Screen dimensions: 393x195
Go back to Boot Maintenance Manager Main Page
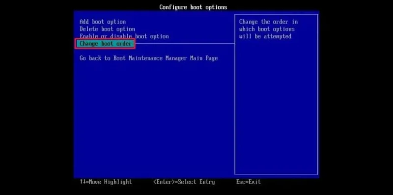click(x=148, y=58)
